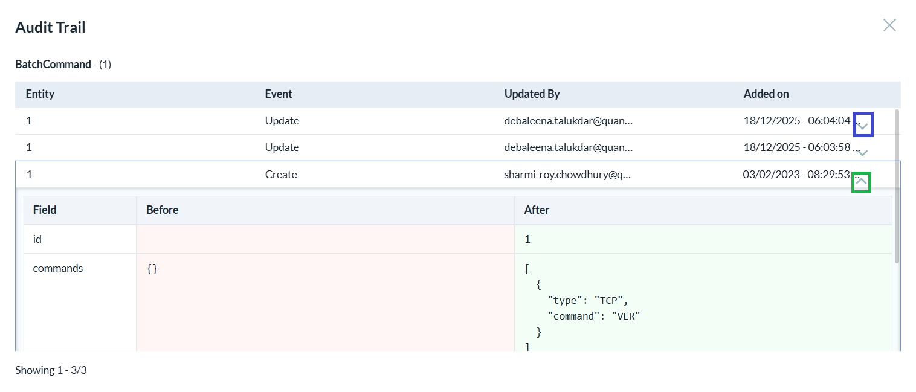Screen dimensions: 916x392
Task: Click the first Update event label
Action: pos(282,120)
